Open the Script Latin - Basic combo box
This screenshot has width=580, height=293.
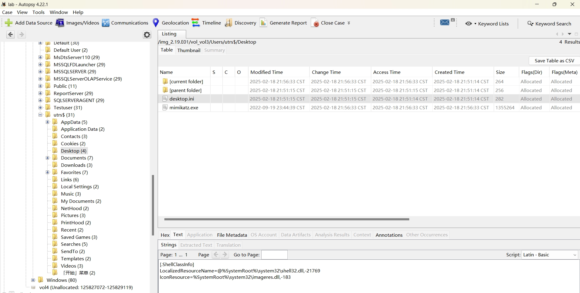pos(550,255)
